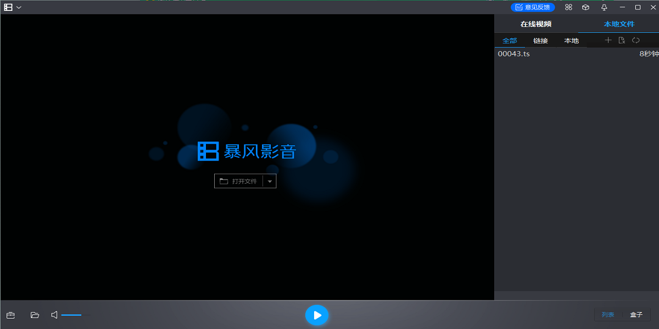Open the dropdown arrow beside 打开文件
659x329 pixels.
(x=270, y=180)
